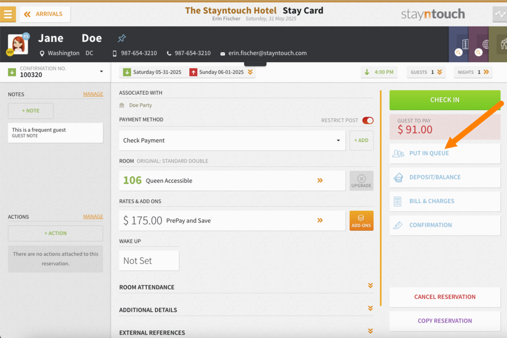This screenshot has height=338, width=507.
Task: Click the drawer handle below the guest header
Action: tap(255, 64)
